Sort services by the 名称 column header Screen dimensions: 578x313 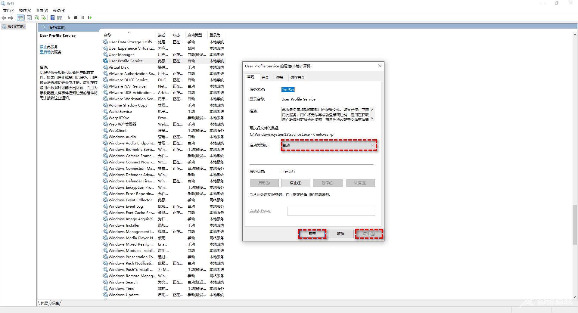[x=129, y=35]
